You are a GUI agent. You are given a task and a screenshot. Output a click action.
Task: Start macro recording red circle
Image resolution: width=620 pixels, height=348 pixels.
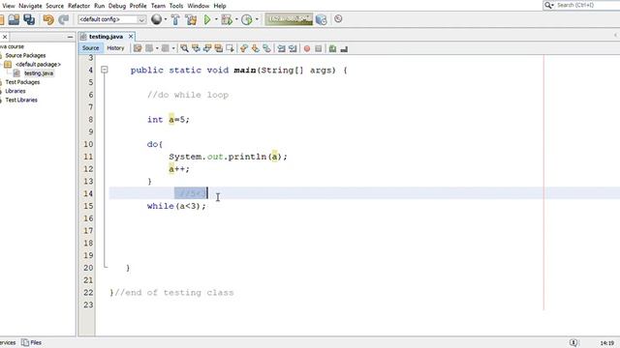(x=307, y=48)
